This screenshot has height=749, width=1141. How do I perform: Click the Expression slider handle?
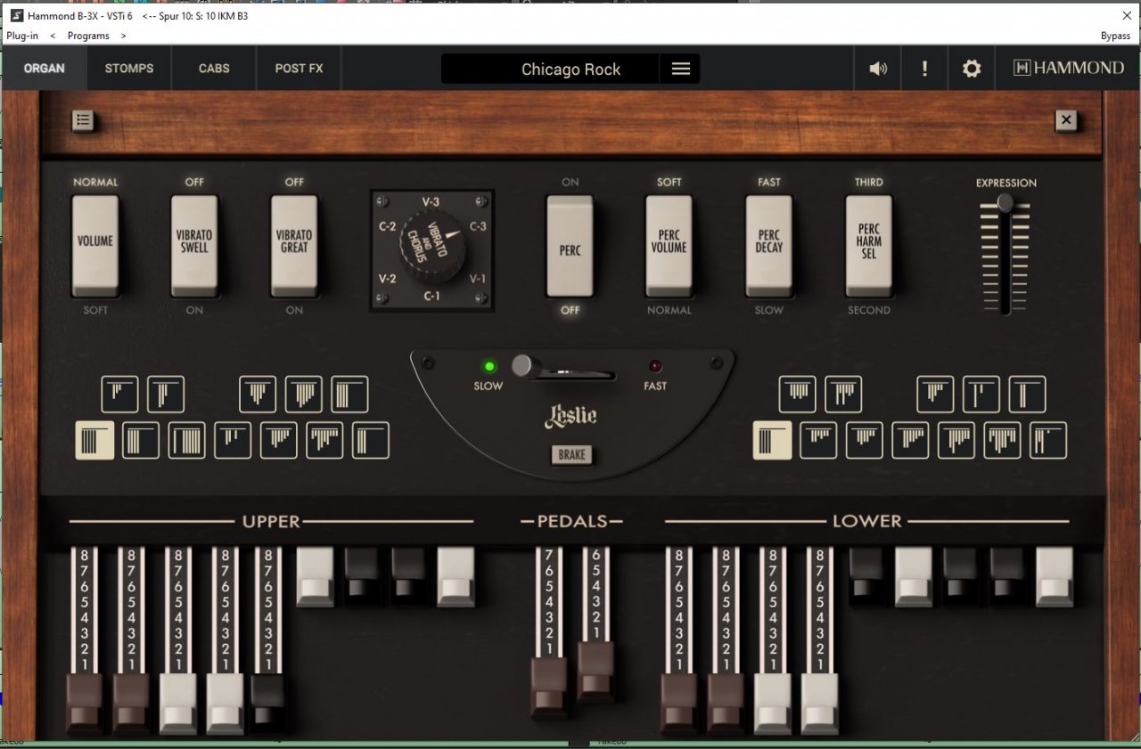(1005, 203)
